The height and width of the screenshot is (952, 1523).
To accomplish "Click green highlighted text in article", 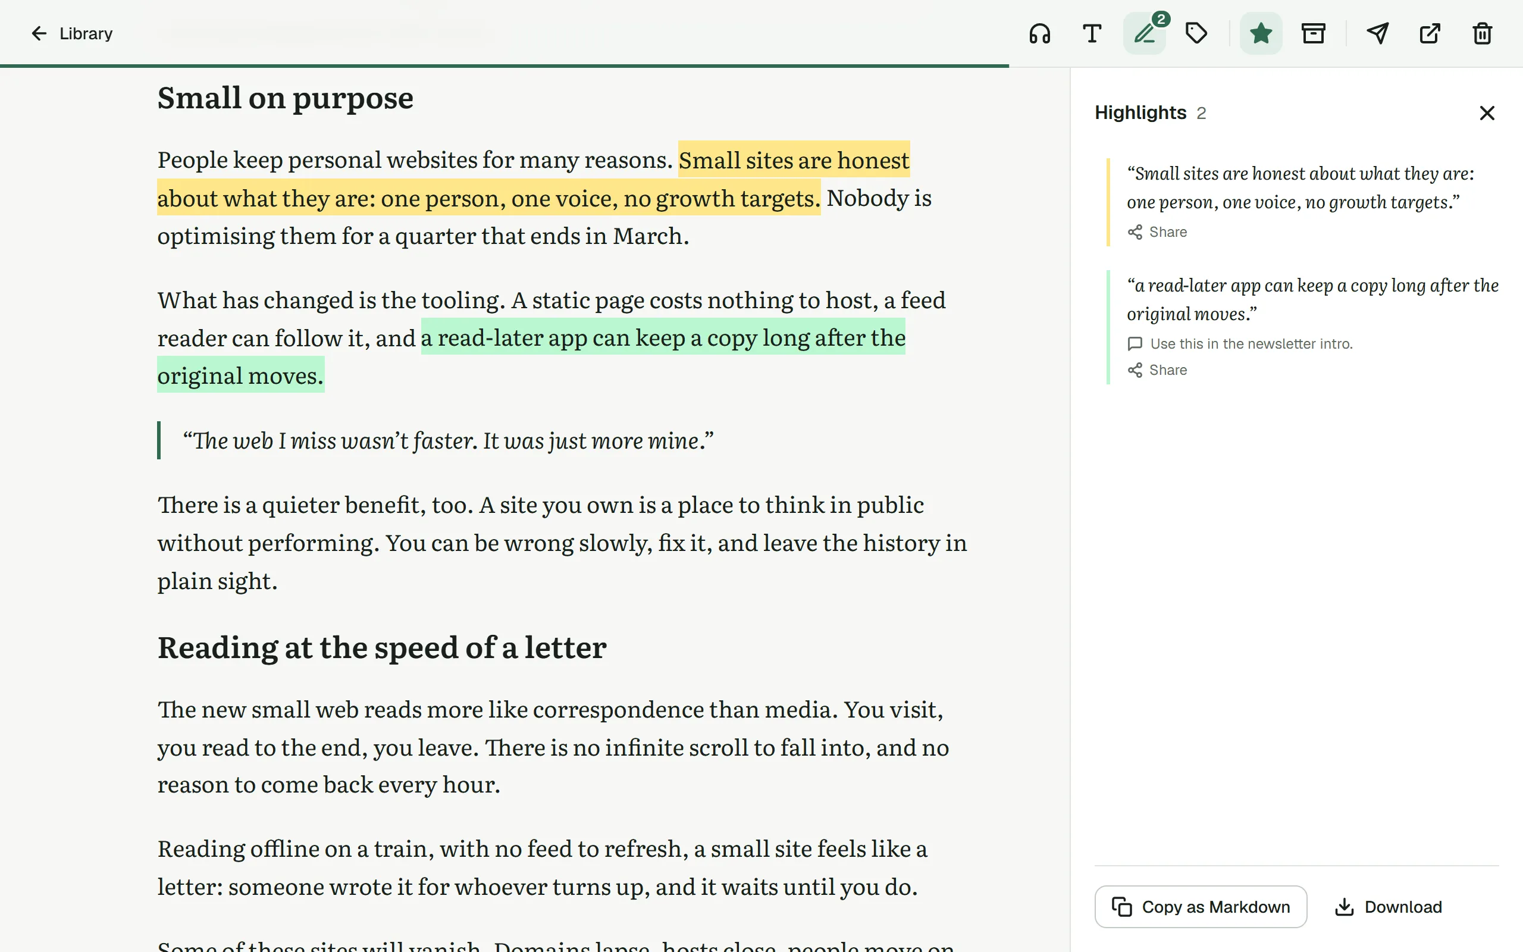I will pos(663,337).
